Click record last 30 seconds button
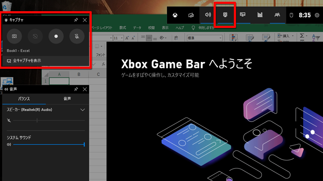 [x=35, y=36]
